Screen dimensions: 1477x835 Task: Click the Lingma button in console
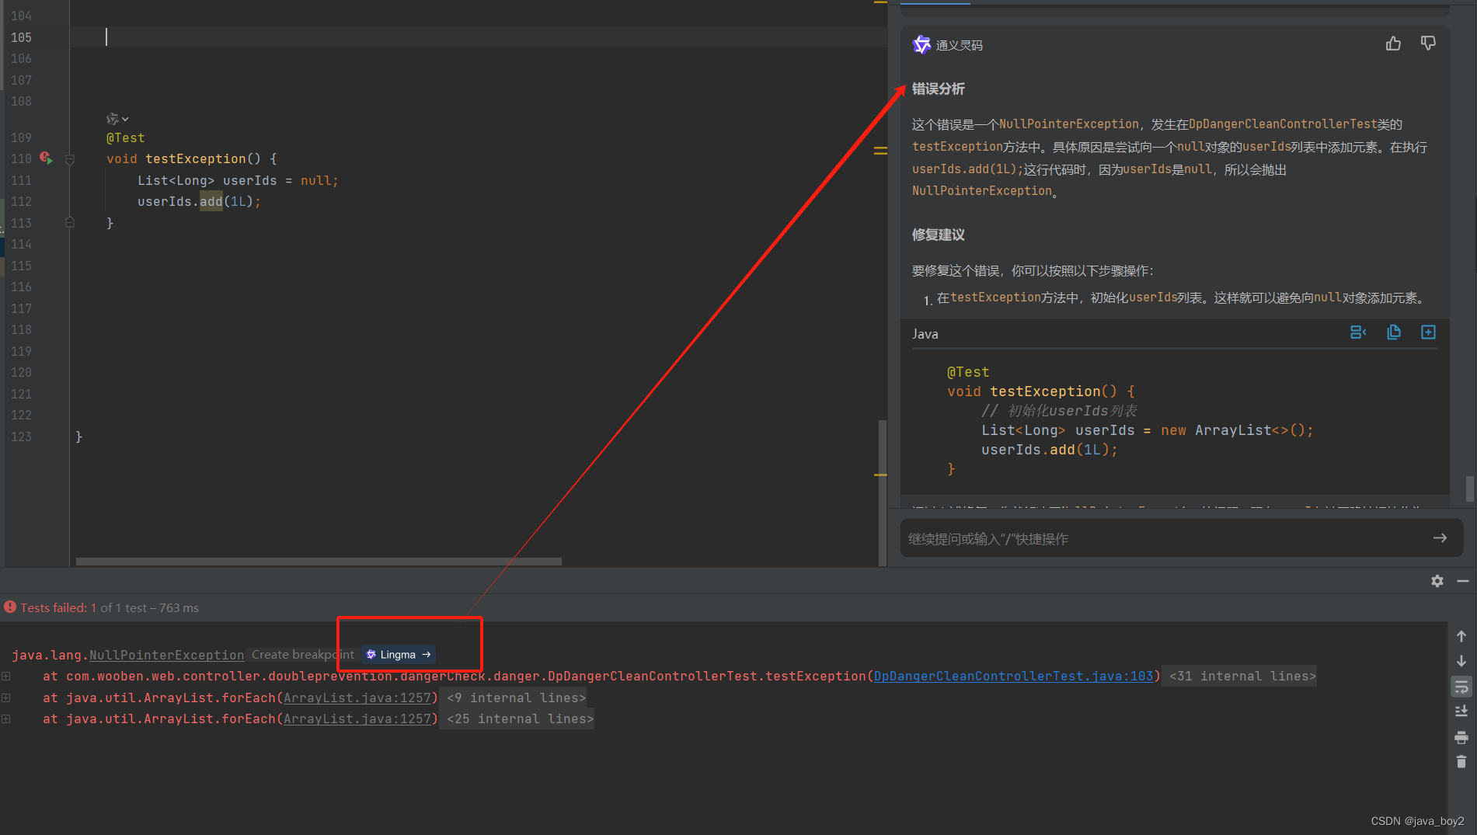(399, 655)
